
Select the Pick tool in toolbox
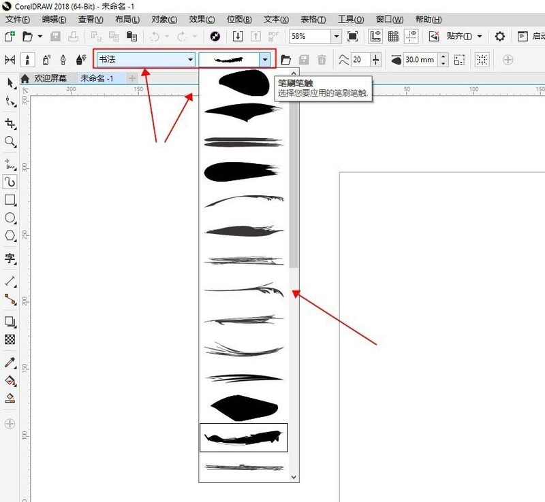coord(10,83)
